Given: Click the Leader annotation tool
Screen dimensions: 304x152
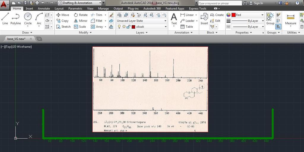Looking at the screenshot, I should (x=187, y=21).
